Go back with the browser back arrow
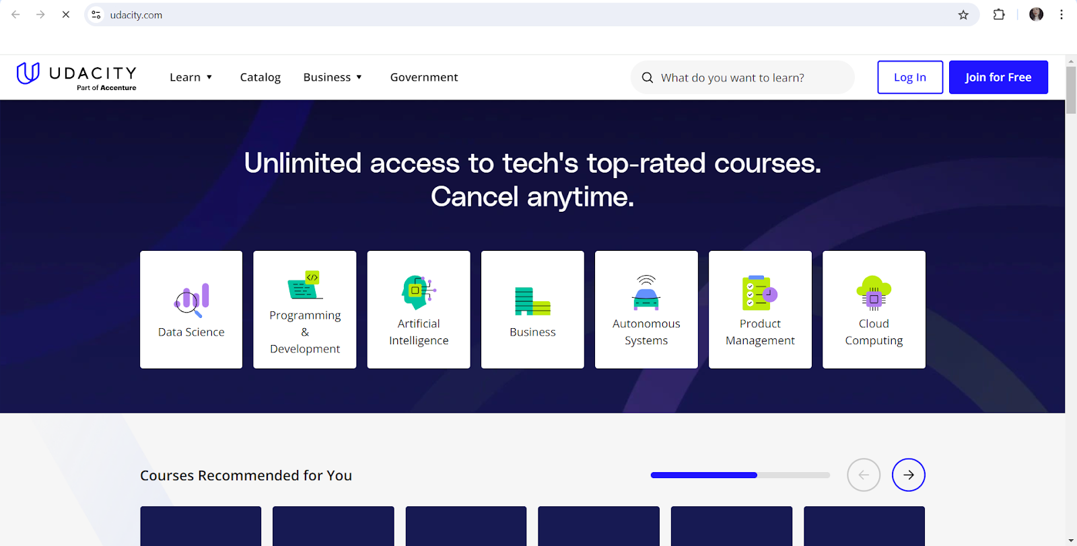Viewport: 1077px width, 546px height. 15,14
